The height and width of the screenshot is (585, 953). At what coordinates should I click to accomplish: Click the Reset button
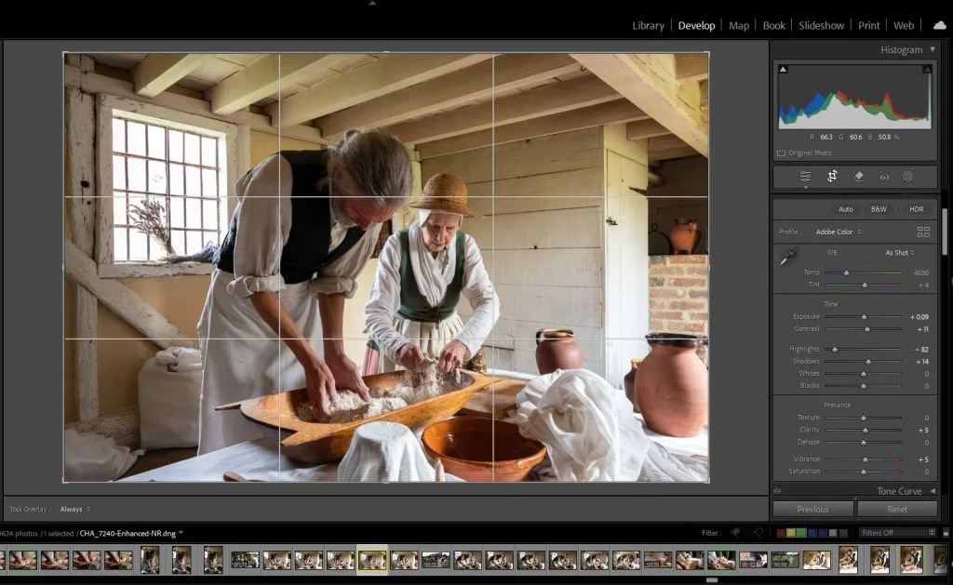pyautogui.click(x=896, y=509)
